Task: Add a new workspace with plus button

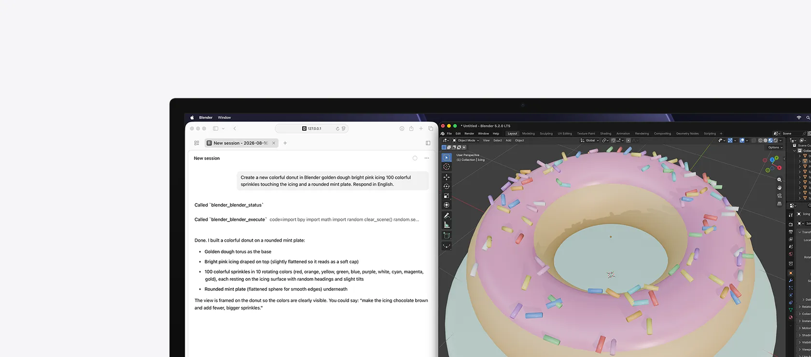Action: (721, 134)
